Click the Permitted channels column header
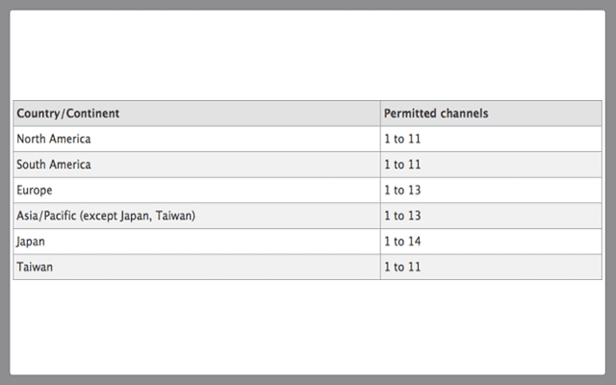The height and width of the screenshot is (385, 616). coord(435,114)
